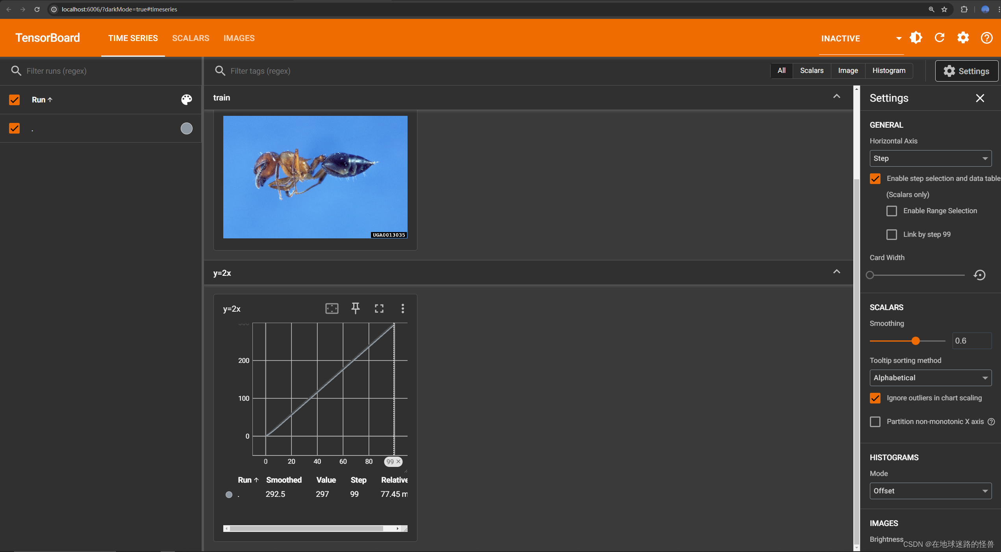1001x552 pixels.
Task: Sort data table by Run header
Action: point(248,480)
